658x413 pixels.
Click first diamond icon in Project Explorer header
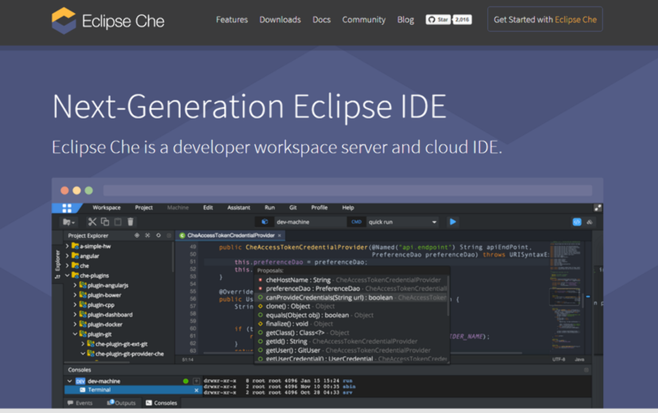(137, 236)
